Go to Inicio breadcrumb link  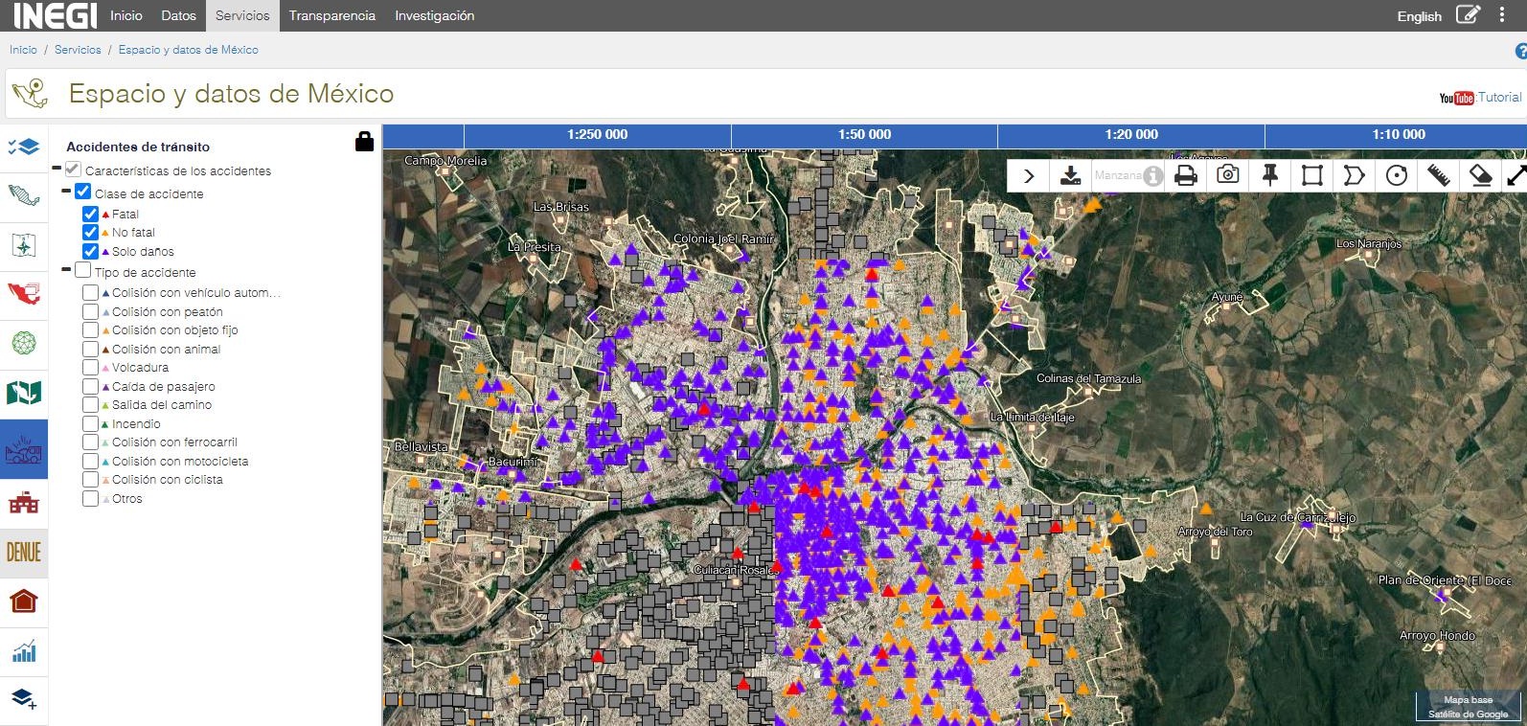click(23, 50)
